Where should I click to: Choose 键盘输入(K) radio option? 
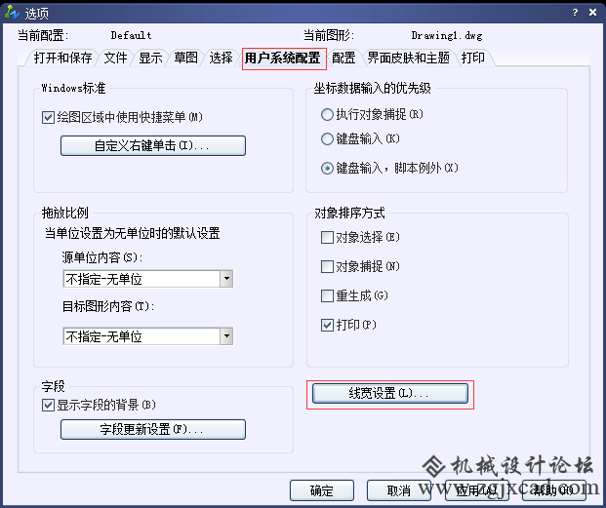327,139
